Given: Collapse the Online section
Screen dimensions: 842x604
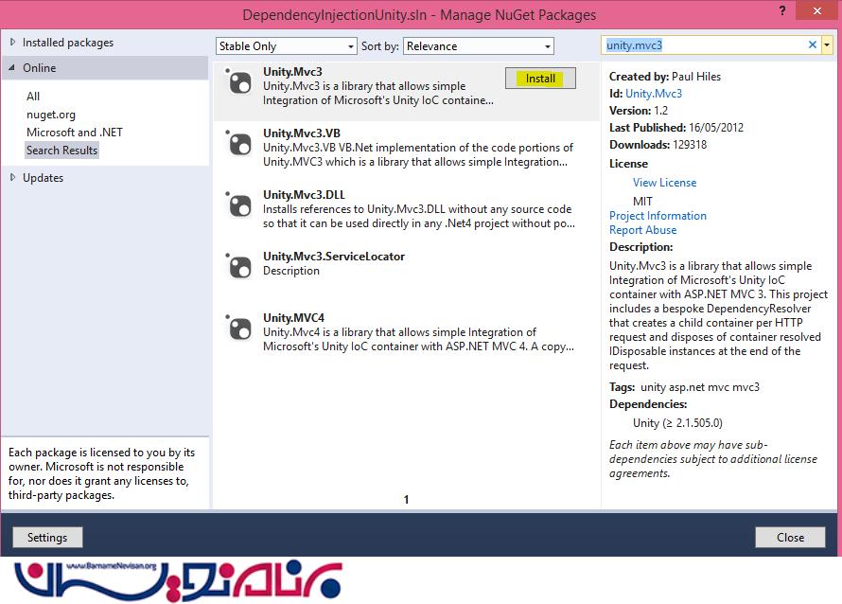Looking at the screenshot, I should coord(12,68).
